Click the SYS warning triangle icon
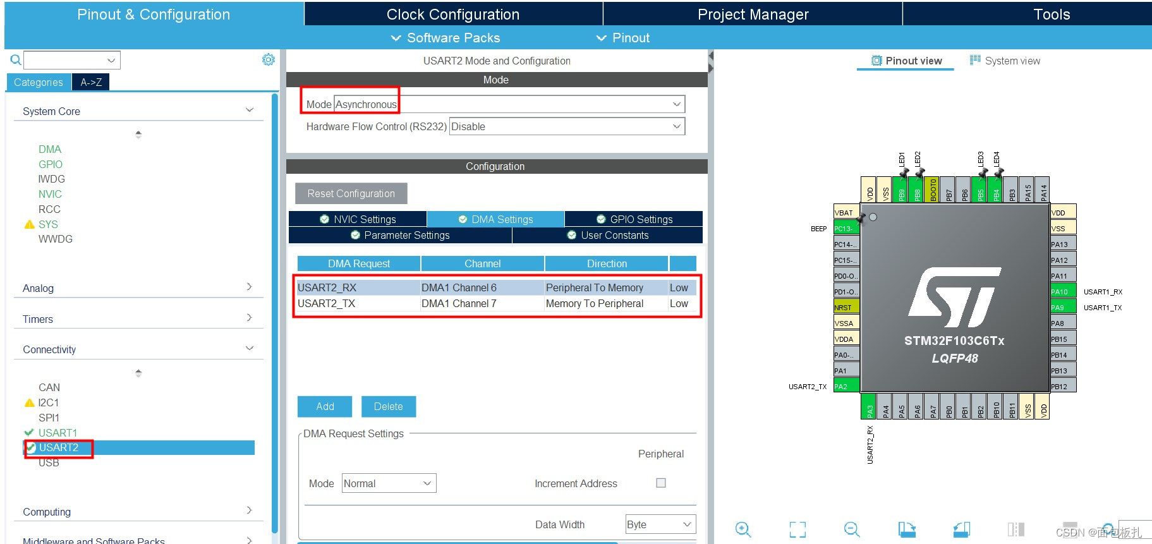The height and width of the screenshot is (544, 1152). (29, 224)
